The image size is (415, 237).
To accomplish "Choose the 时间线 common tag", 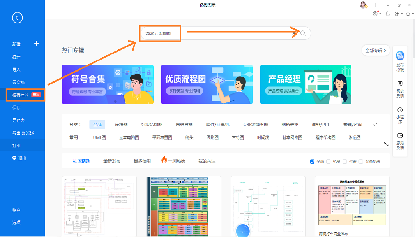I will click(263, 138).
